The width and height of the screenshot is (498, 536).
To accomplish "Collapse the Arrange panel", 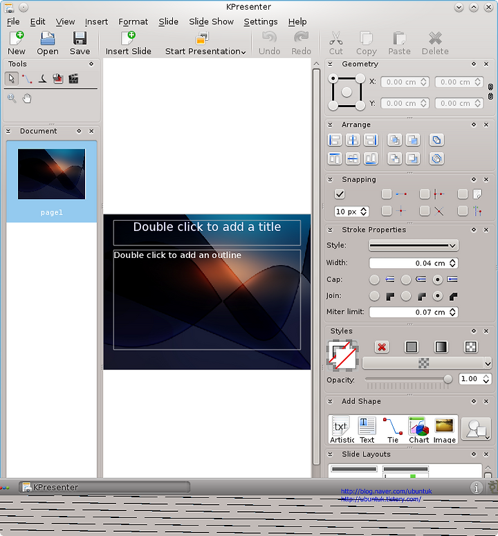I will tap(330, 124).
